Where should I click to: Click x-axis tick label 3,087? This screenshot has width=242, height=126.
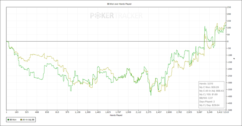pyautogui.click(x=199, y=112)
